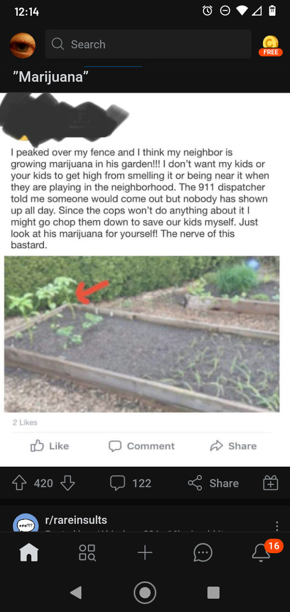
Task: Tap the Search input field
Action: click(x=148, y=44)
